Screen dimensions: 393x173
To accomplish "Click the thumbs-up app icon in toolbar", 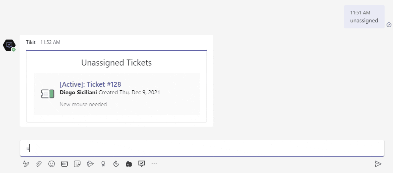I will click(129, 163).
